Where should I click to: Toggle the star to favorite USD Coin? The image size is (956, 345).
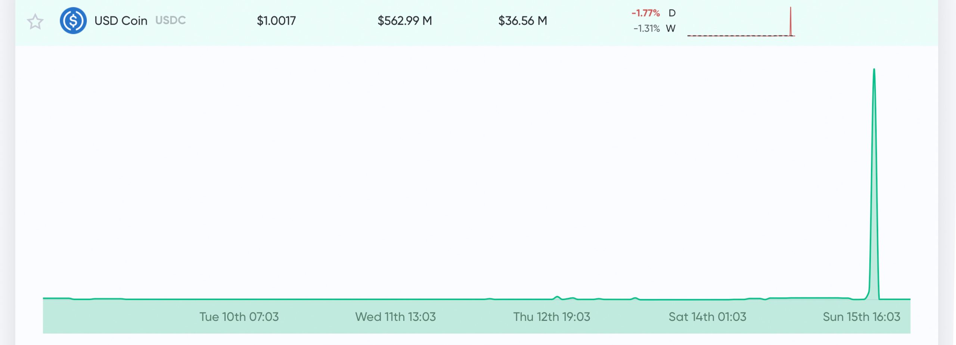pos(35,22)
